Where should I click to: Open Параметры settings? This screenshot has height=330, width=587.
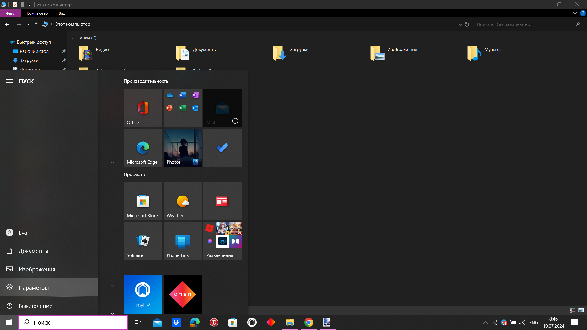[49, 288]
